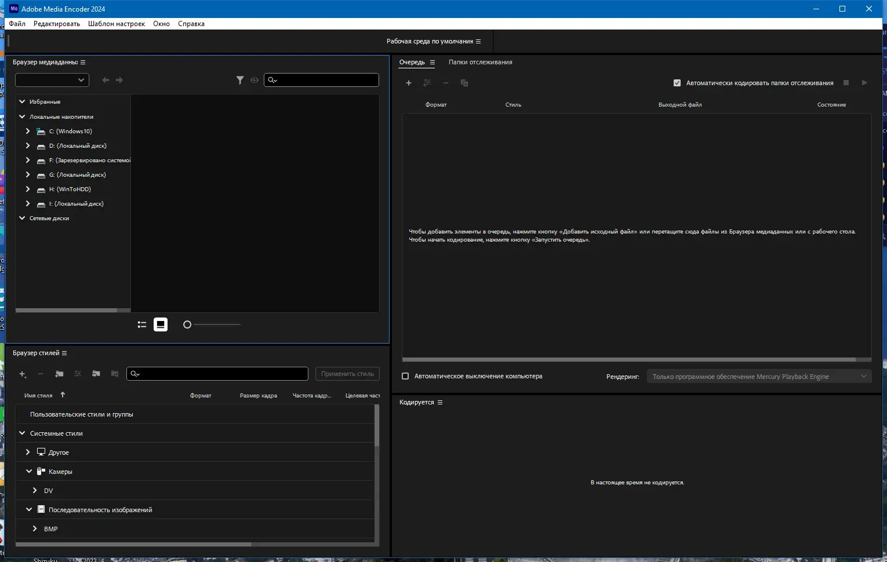Open the Encoding panel menu icon
The image size is (887, 562).
tap(440, 402)
